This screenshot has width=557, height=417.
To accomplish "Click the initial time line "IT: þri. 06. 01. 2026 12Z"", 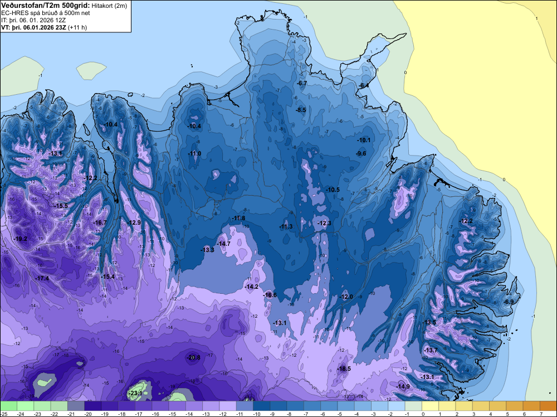I will (33, 20).
